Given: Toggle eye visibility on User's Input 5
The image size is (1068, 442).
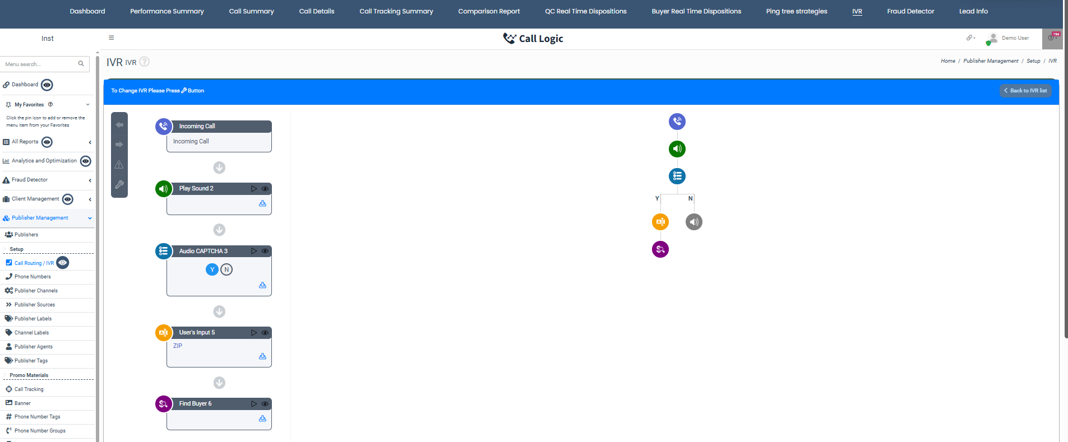Looking at the screenshot, I should pos(265,333).
